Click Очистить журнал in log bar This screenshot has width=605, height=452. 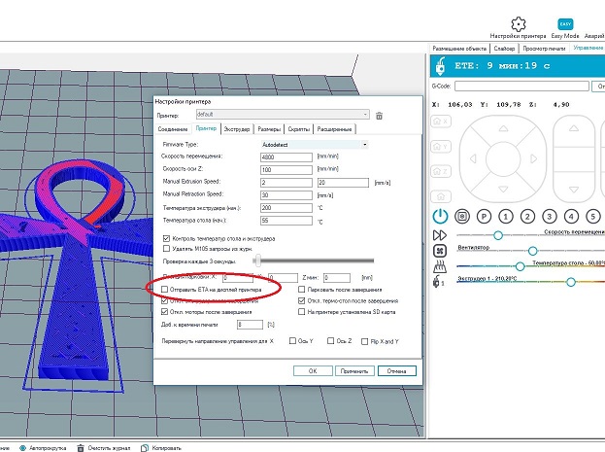104,448
